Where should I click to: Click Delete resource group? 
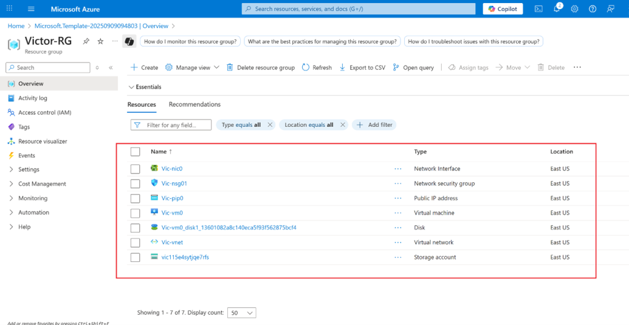point(260,67)
